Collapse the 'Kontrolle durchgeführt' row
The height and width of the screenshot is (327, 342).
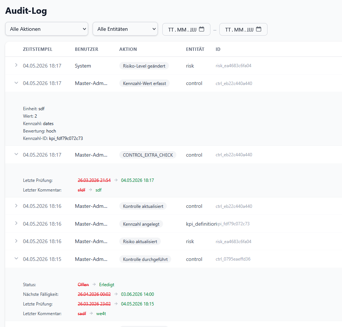coord(16,258)
